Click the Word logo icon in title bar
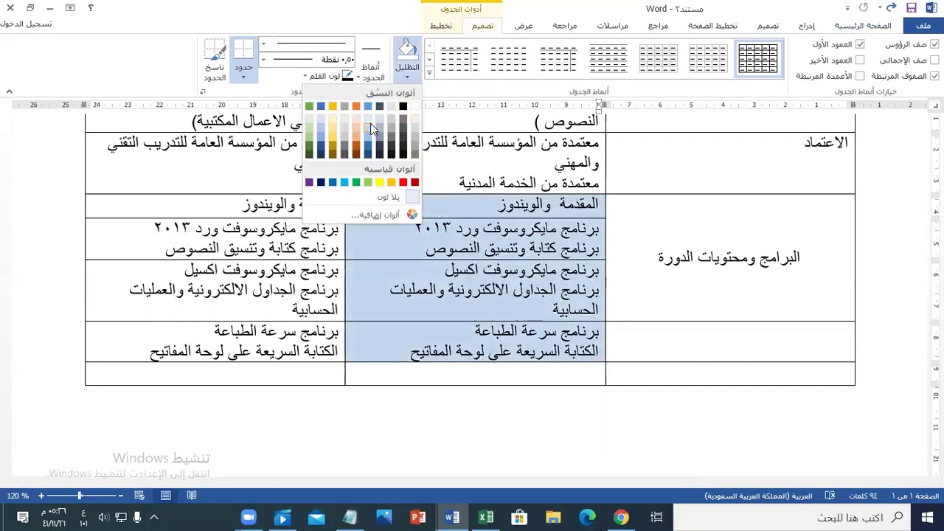944x531 pixels. click(x=931, y=8)
